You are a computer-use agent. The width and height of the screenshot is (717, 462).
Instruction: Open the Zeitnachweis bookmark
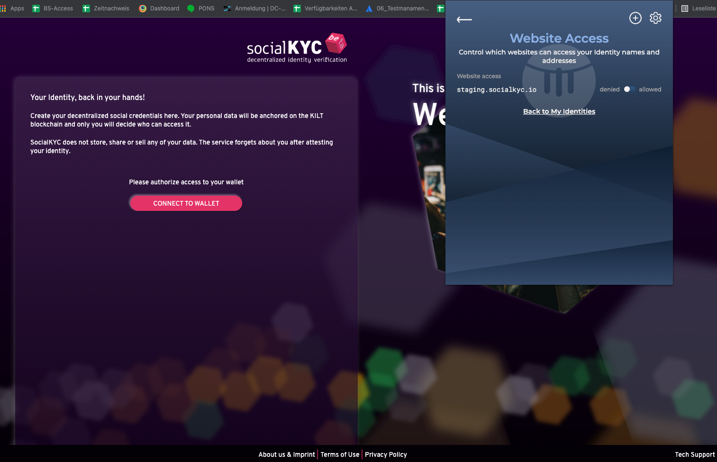coord(106,9)
